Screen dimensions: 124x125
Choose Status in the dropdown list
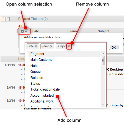pyautogui.click(x=35, y=84)
